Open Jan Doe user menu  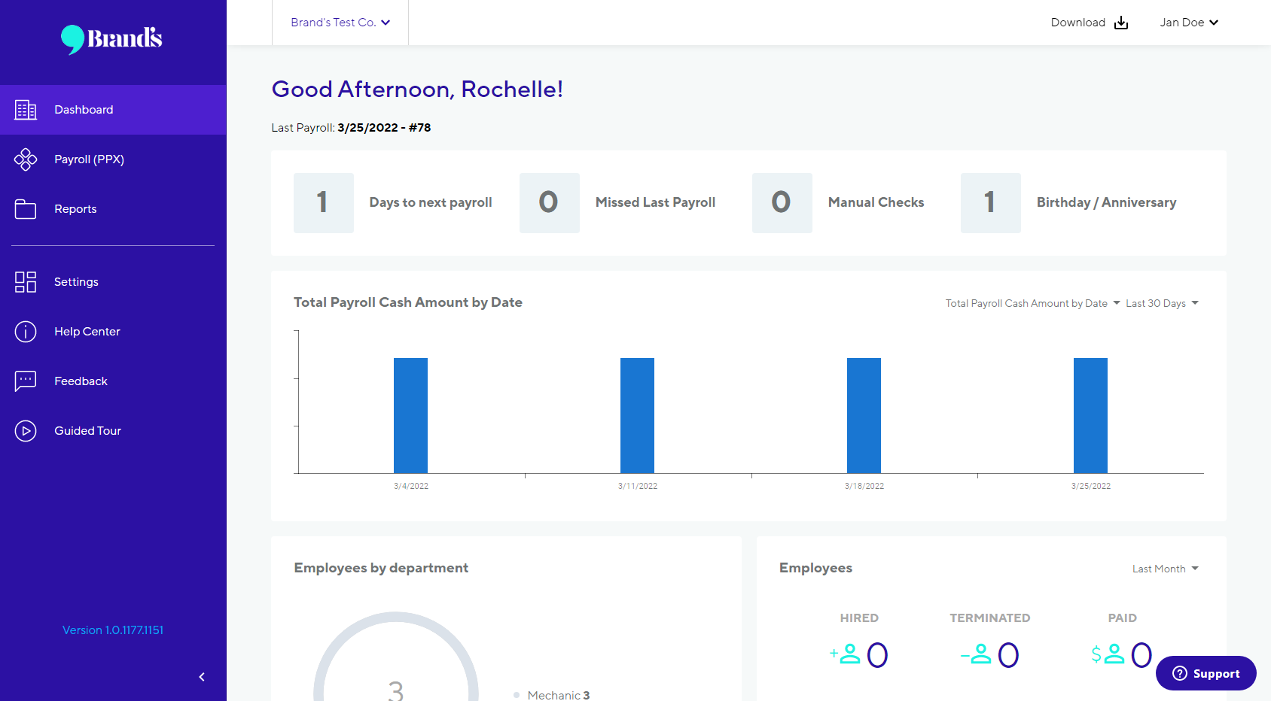point(1189,23)
